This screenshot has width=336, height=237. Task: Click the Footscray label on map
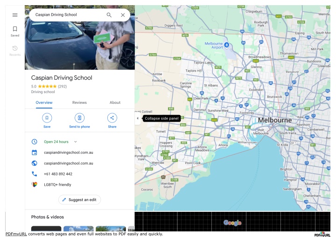click(247, 113)
